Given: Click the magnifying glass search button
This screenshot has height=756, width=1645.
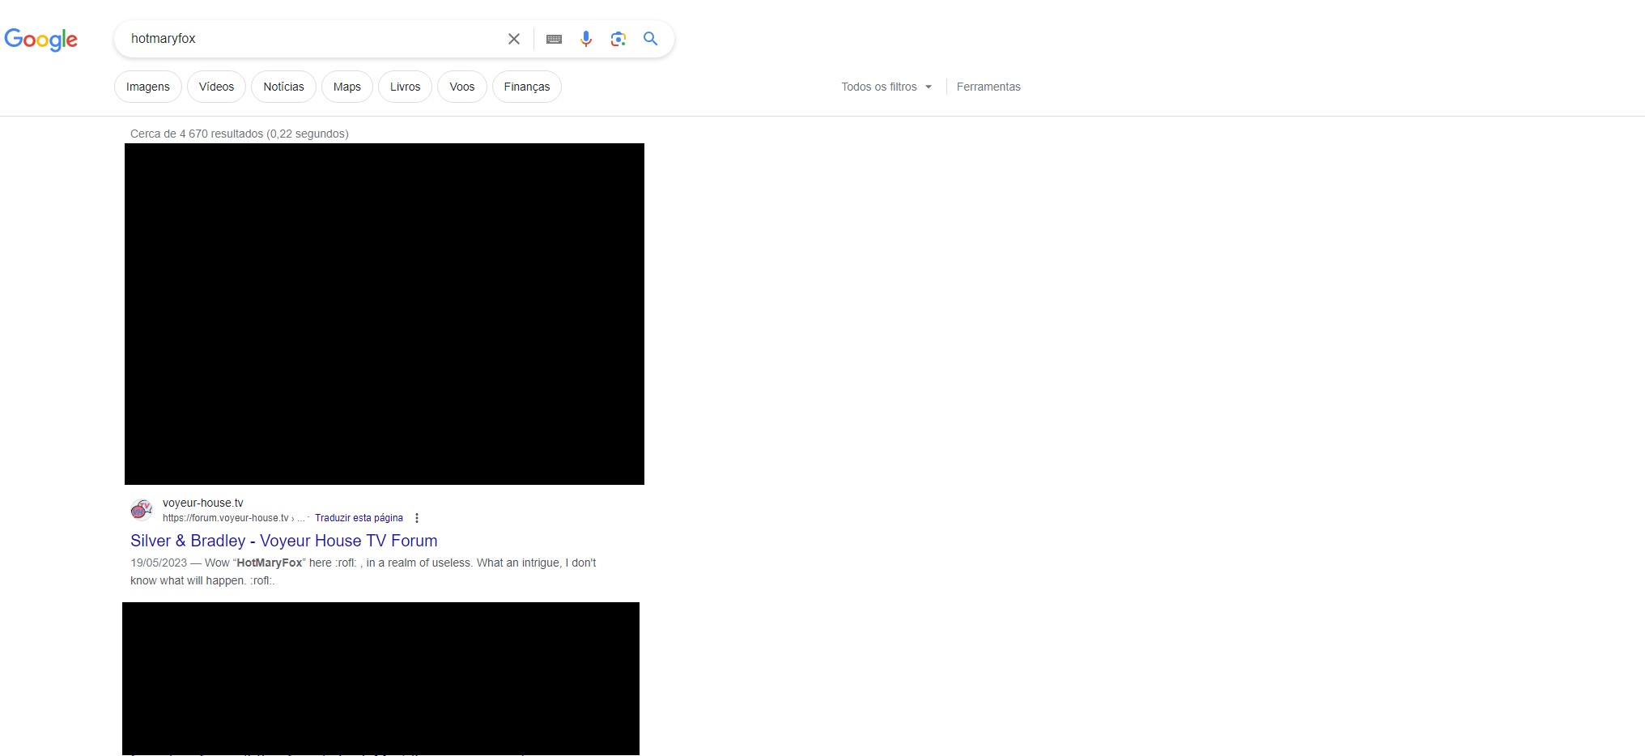Looking at the screenshot, I should tap(651, 38).
